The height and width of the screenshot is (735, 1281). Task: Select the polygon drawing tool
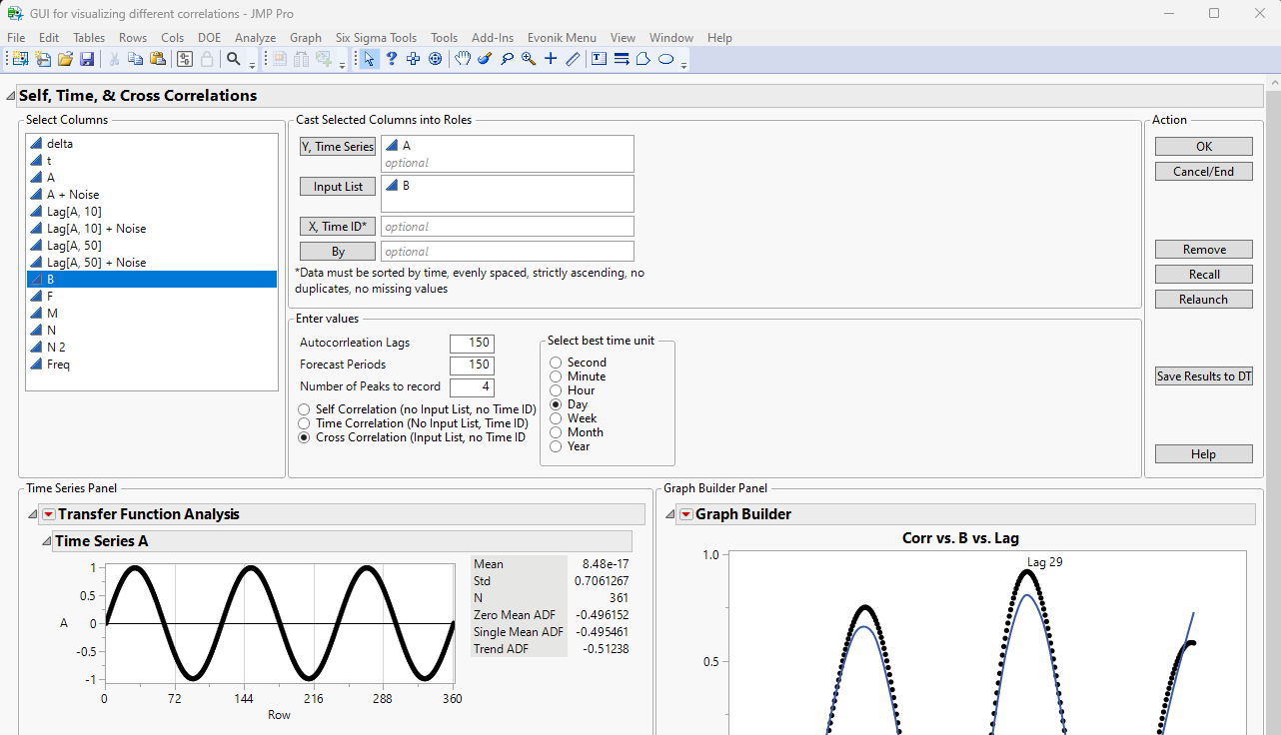(641, 58)
